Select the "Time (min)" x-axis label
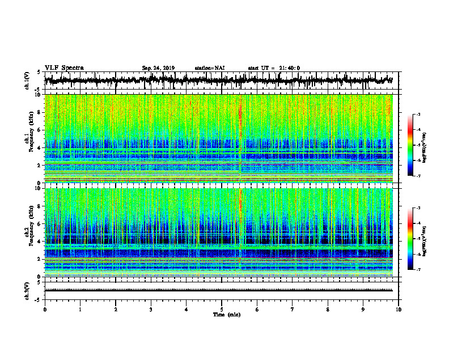The height and width of the screenshot is (347, 449). coord(227,315)
